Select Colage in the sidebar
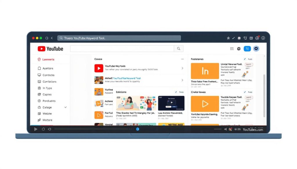 click(x=47, y=107)
